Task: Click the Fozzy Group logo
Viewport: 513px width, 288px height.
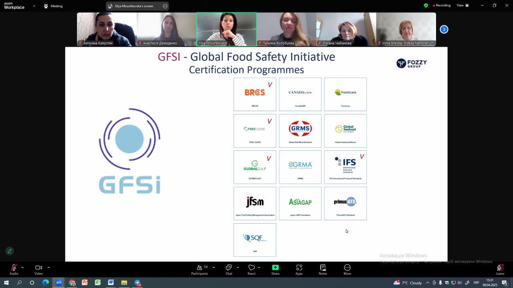Action: click(412, 63)
